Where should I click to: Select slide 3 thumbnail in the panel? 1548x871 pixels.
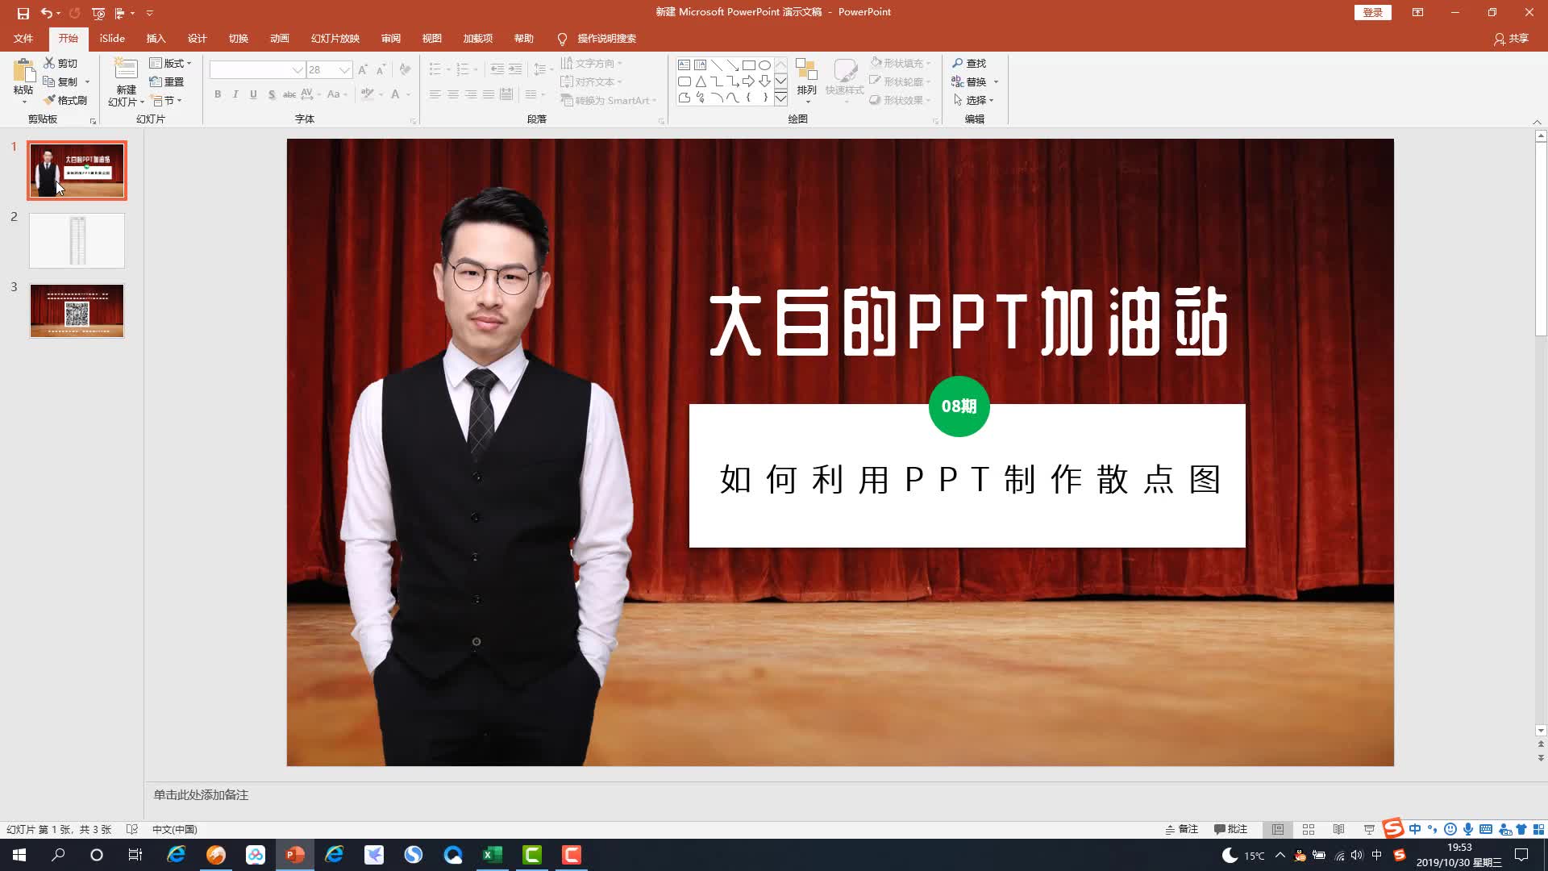[x=77, y=310]
